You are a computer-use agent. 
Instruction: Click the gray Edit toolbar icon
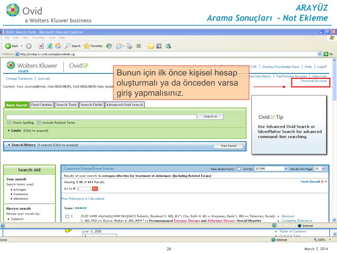[139, 46]
